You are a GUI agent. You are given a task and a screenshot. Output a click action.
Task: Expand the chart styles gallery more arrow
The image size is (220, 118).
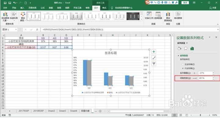[x=142, y=20]
